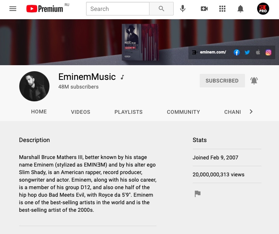Click the YouTube Premium logo
The width and height of the screenshot is (279, 234).
(45, 9)
